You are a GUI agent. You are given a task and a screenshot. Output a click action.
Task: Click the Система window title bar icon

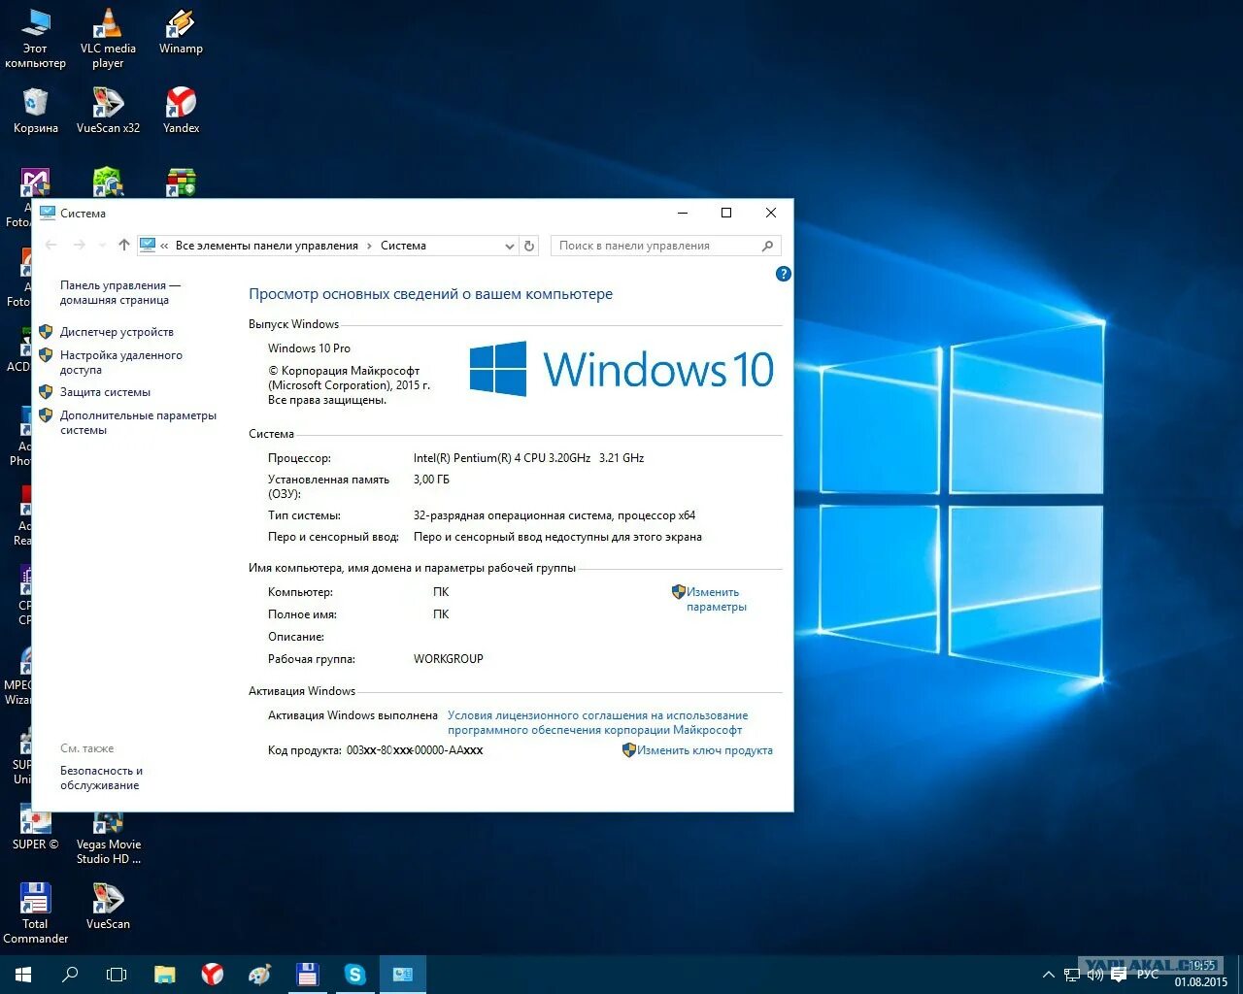click(47, 213)
